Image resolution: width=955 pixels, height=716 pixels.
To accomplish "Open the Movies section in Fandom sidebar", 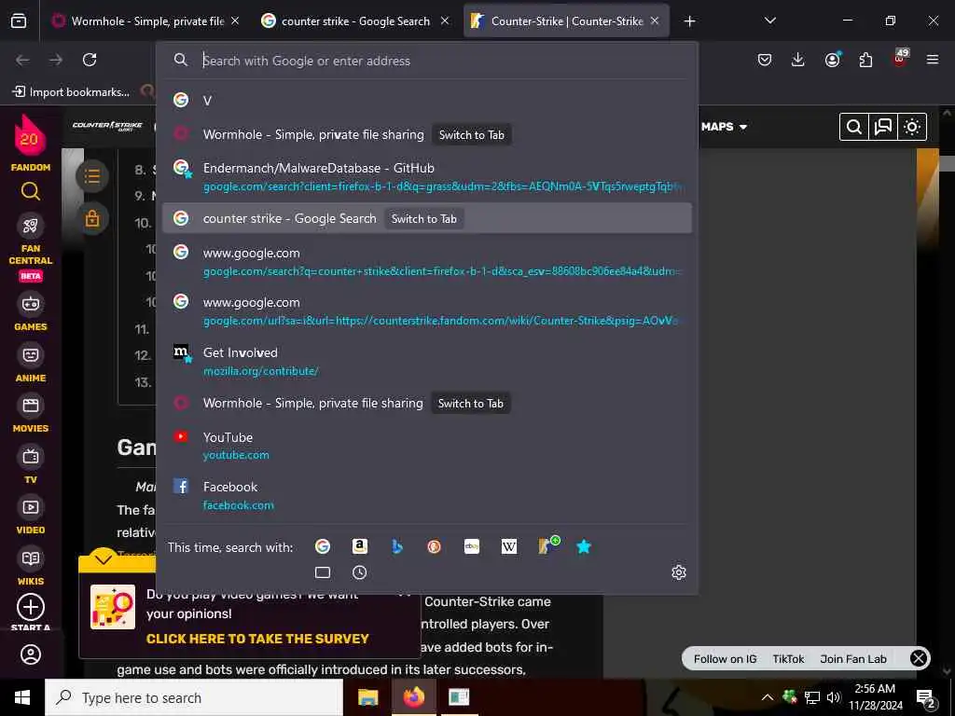I will point(31,415).
